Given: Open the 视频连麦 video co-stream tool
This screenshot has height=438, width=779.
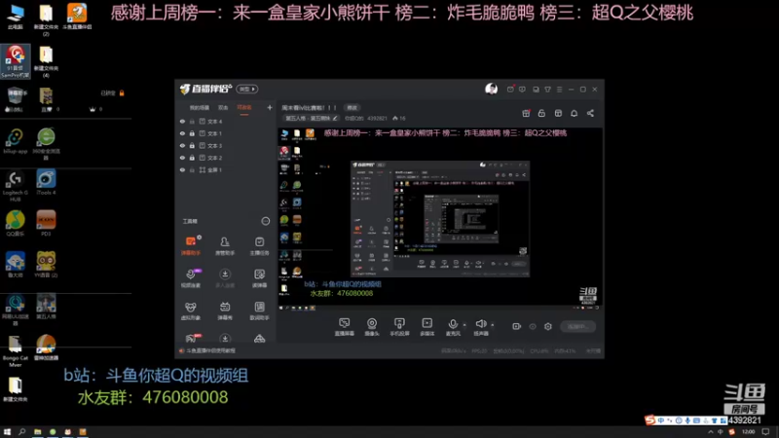Looking at the screenshot, I should [x=191, y=278].
